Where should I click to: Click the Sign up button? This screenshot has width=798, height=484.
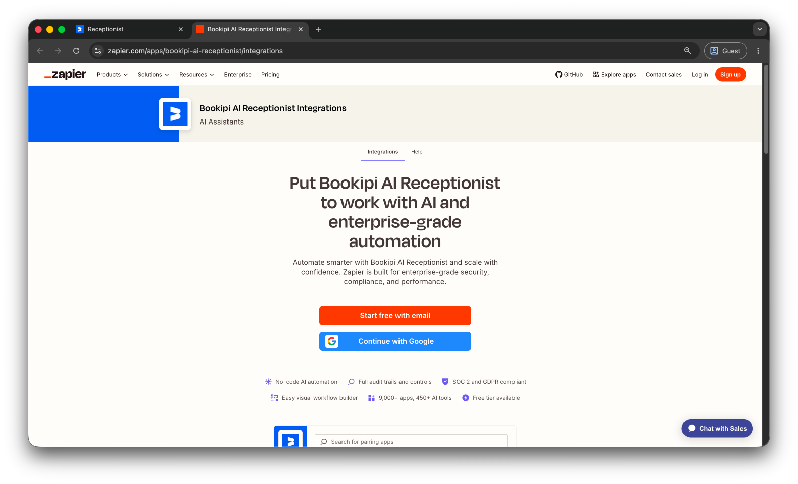[730, 74]
